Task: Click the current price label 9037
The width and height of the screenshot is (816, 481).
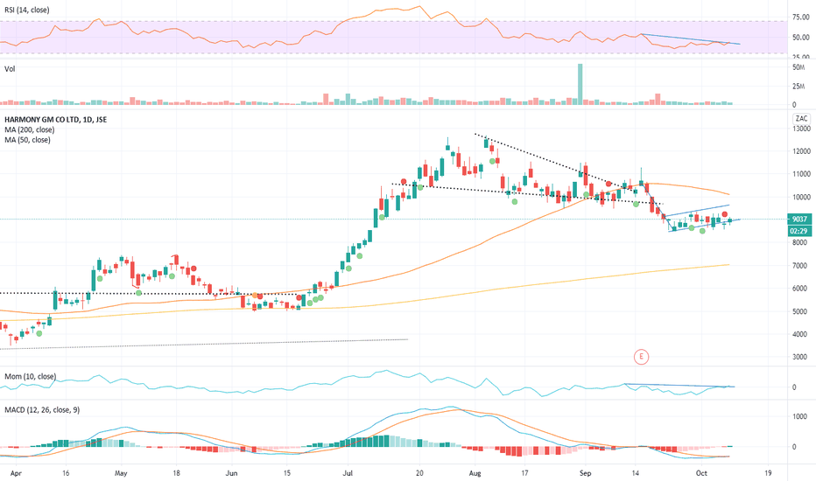Action: coord(799,220)
